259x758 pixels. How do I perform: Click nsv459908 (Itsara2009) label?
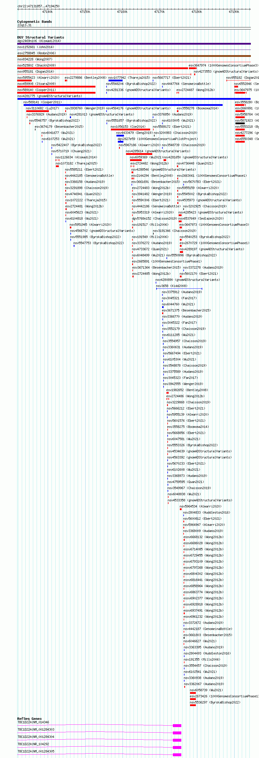tap(36, 84)
